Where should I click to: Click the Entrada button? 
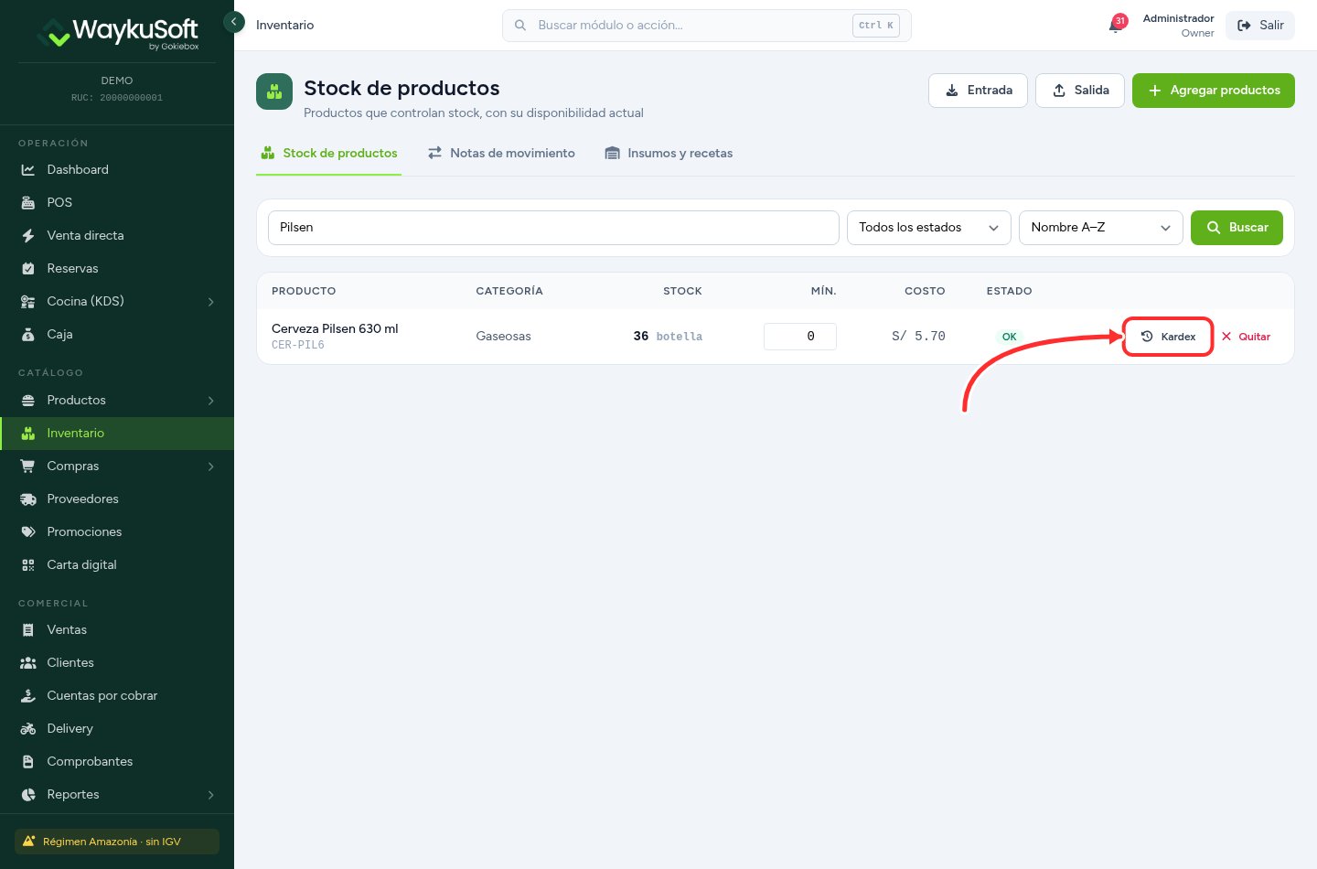click(978, 91)
